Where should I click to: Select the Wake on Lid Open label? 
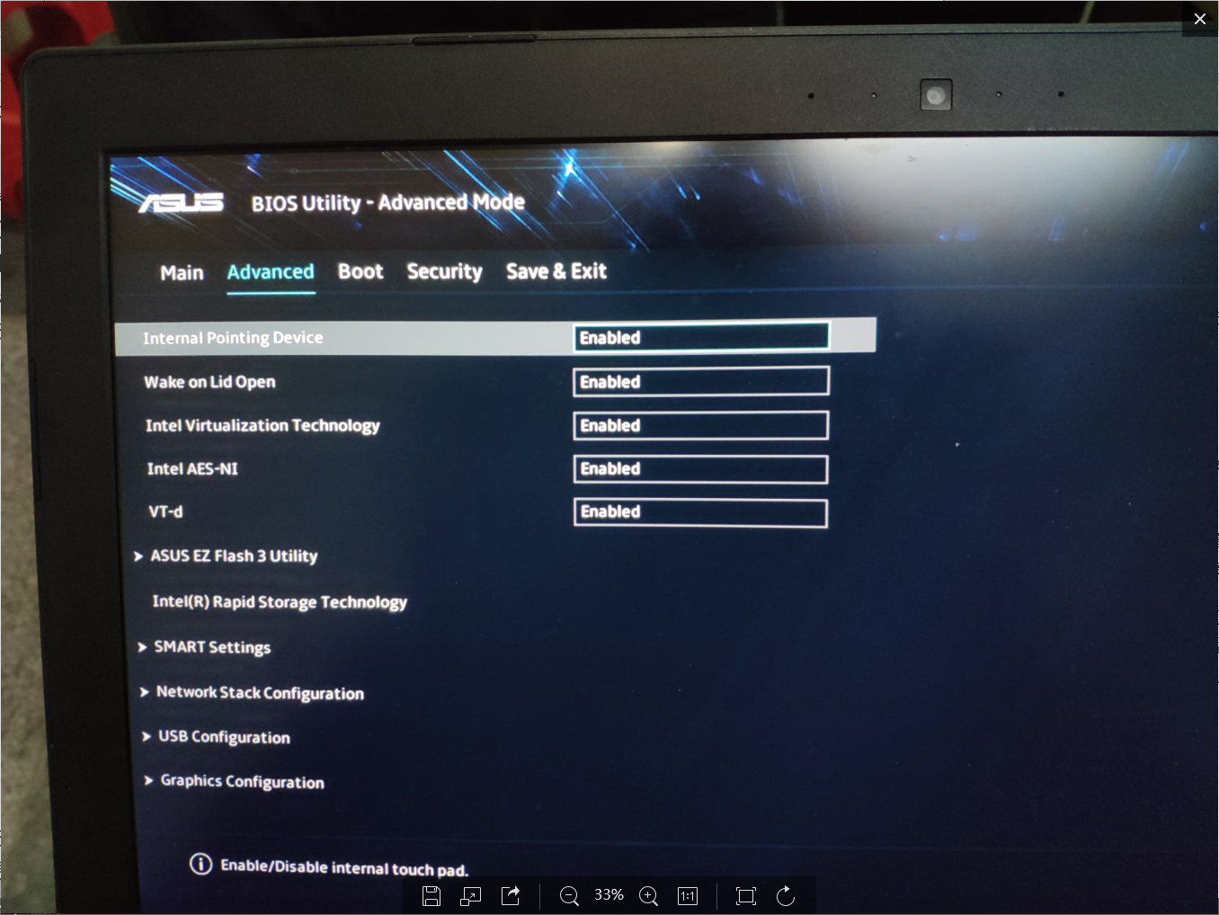pos(209,382)
